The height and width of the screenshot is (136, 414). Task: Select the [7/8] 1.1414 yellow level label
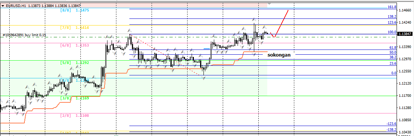[75, 28]
